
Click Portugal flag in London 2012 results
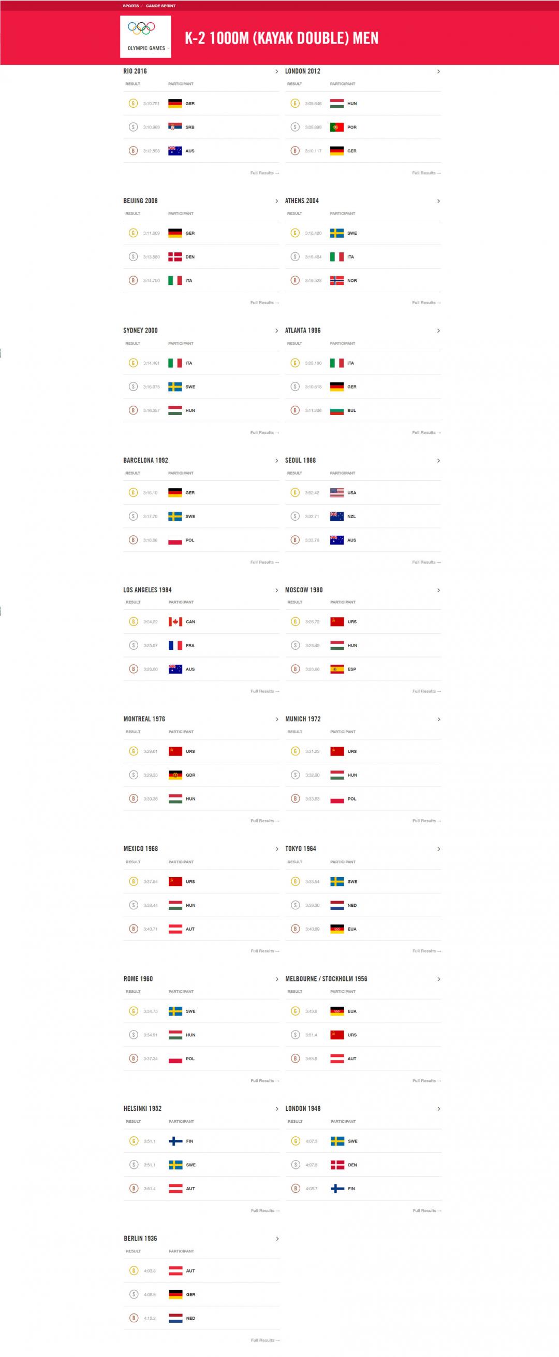click(x=337, y=127)
